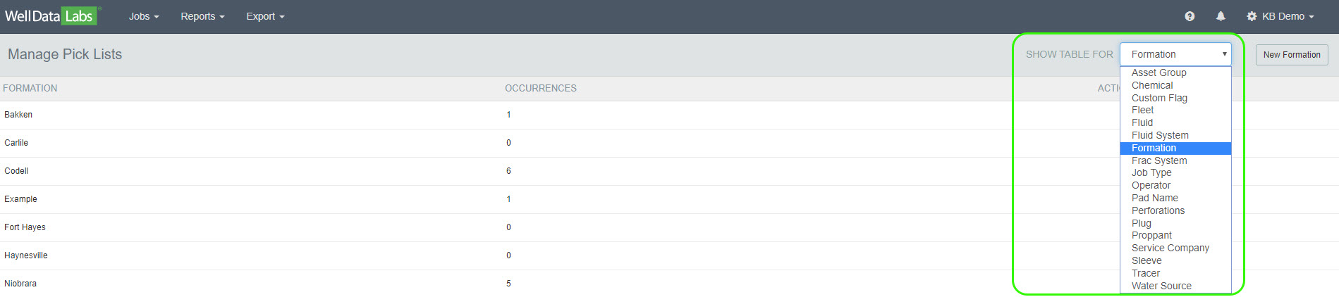Expand the KB Demo account menu
Image resolution: width=1339 pixels, height=297 pixels.
click(x=1288, y=16)
